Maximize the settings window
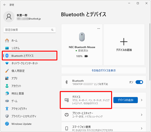This screenshot has height=132, width=151. click(x=138, y=3)
